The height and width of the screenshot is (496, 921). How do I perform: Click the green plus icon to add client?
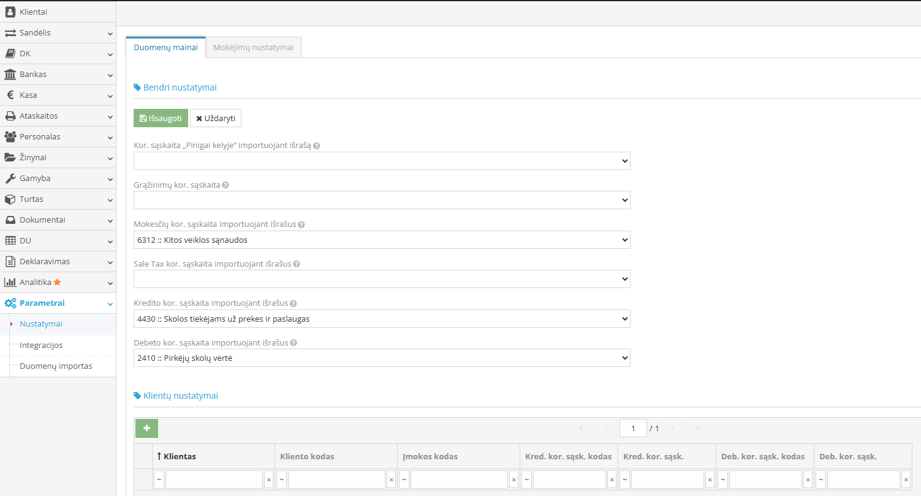coord(146,428)
